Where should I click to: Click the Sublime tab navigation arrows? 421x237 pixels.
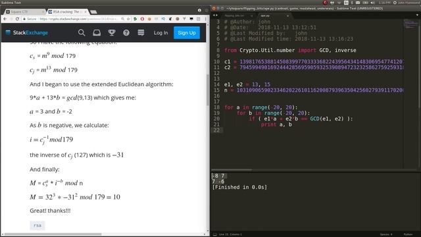[215, 15]
